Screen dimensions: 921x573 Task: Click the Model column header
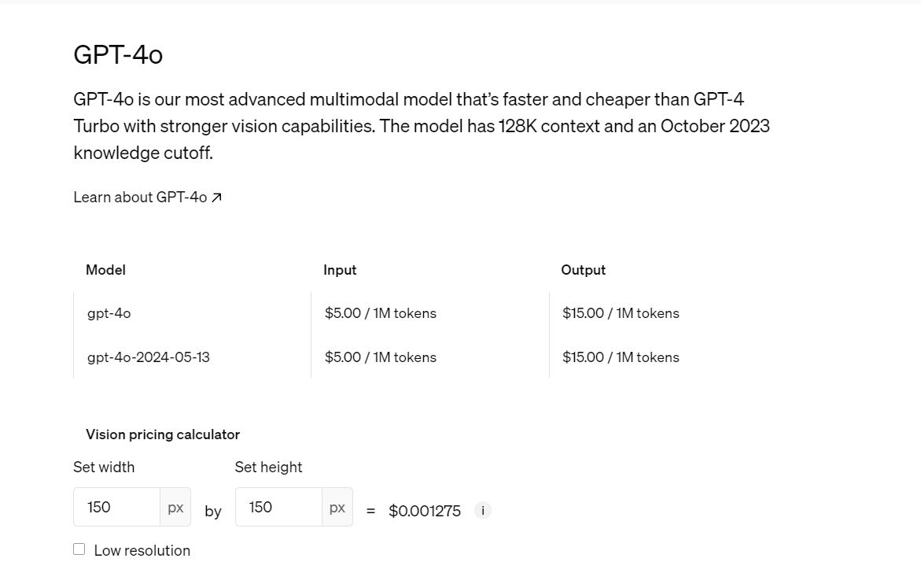pos(105,270)
